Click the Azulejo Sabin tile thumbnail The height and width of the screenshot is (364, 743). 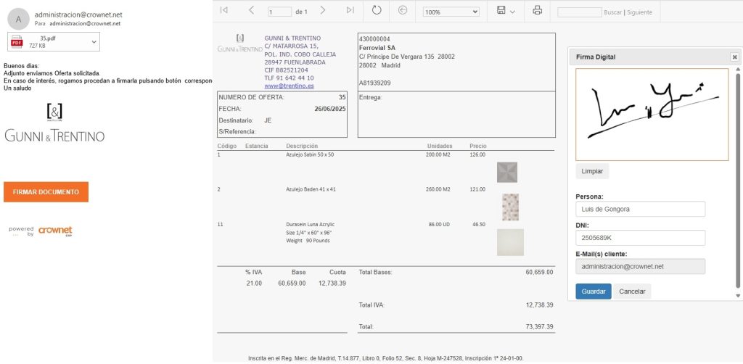(507, 173)
